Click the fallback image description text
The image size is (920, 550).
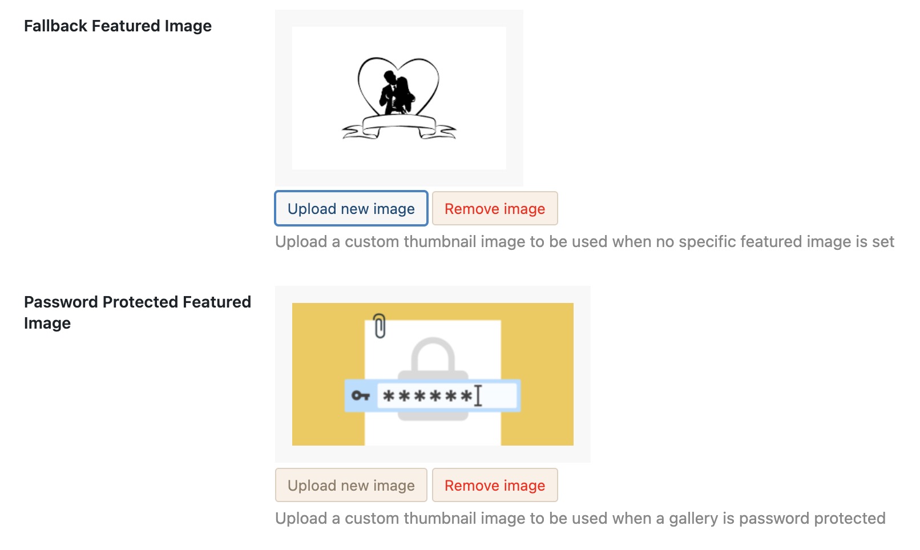[x=585, y=241]
